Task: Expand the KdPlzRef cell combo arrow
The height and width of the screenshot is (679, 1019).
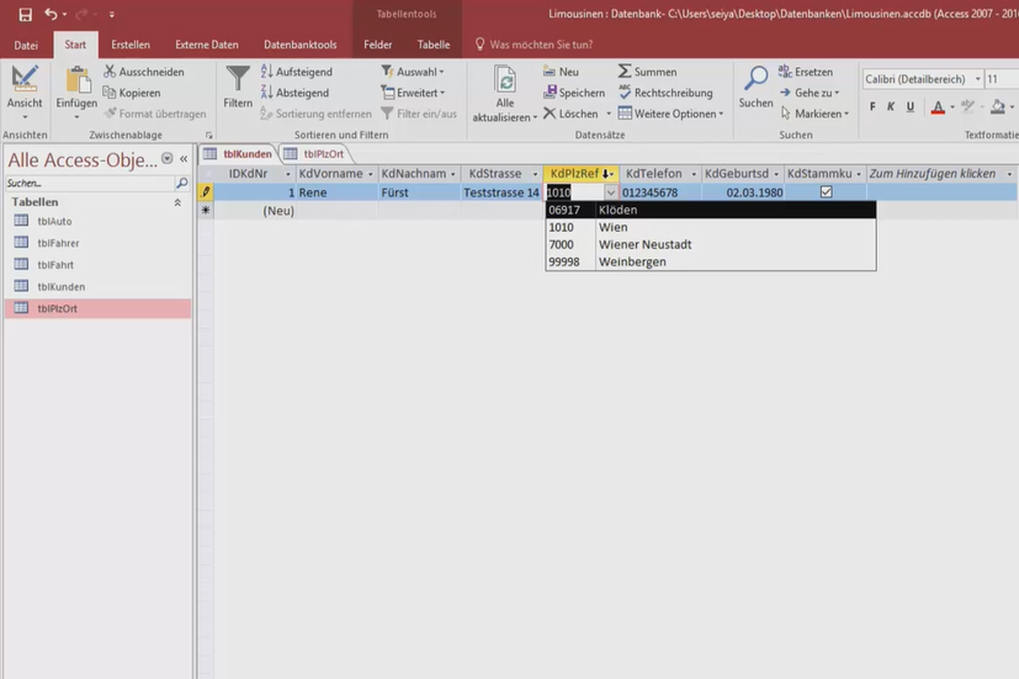Action: 611,193
